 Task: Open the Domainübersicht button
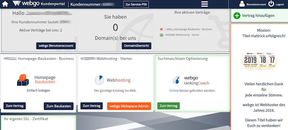136,46
